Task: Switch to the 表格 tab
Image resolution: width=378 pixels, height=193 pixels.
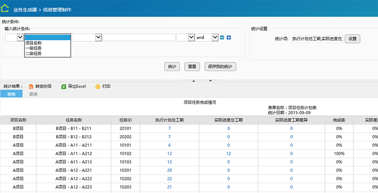Action: tap(11, 94)
